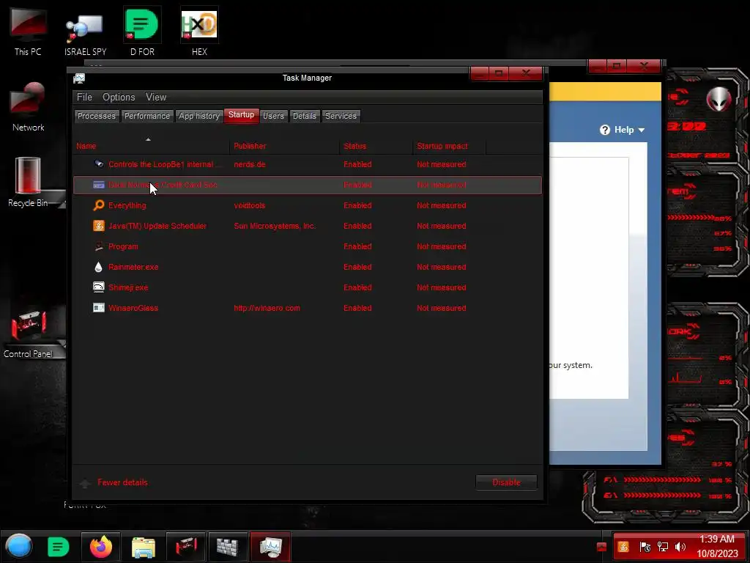This screenshot has width=750, height=563.
Task: Click the 'http://winaero.com' publisher cell
Action: coord(267,308)
